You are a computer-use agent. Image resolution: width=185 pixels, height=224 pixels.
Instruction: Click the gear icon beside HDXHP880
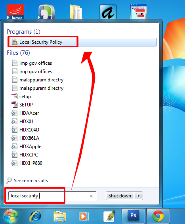(x=14, y=163)
